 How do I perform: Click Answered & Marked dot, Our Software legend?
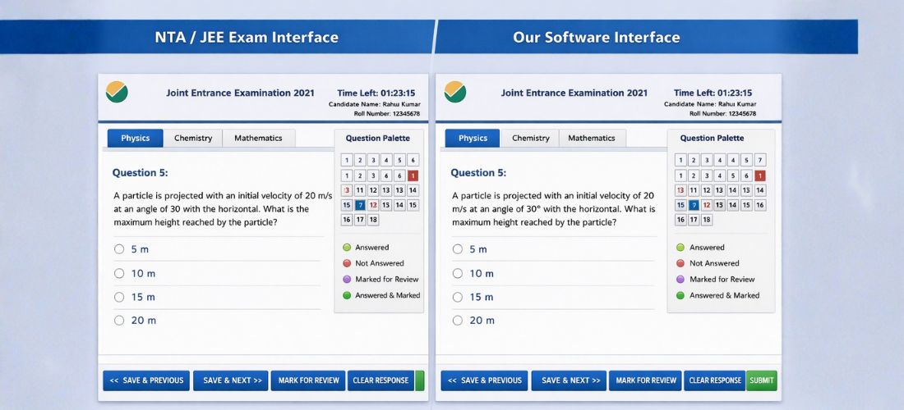click(680, 295)
